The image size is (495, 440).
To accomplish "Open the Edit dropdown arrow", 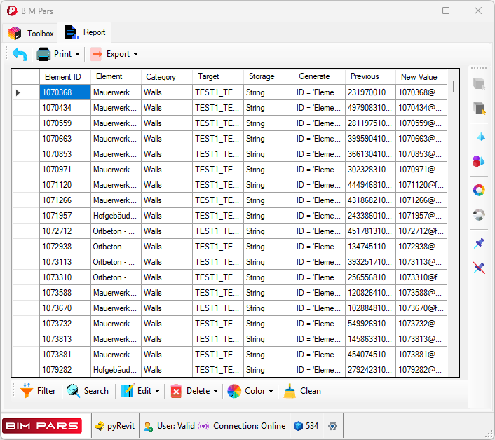I will (157, 391).
